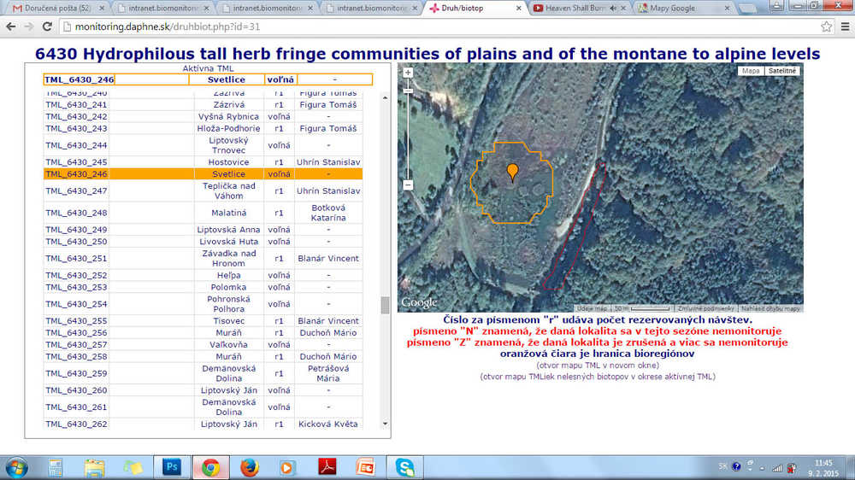Open the media player taskbar icon
Screen dimensions: 855x480
(x=287, y=467)
